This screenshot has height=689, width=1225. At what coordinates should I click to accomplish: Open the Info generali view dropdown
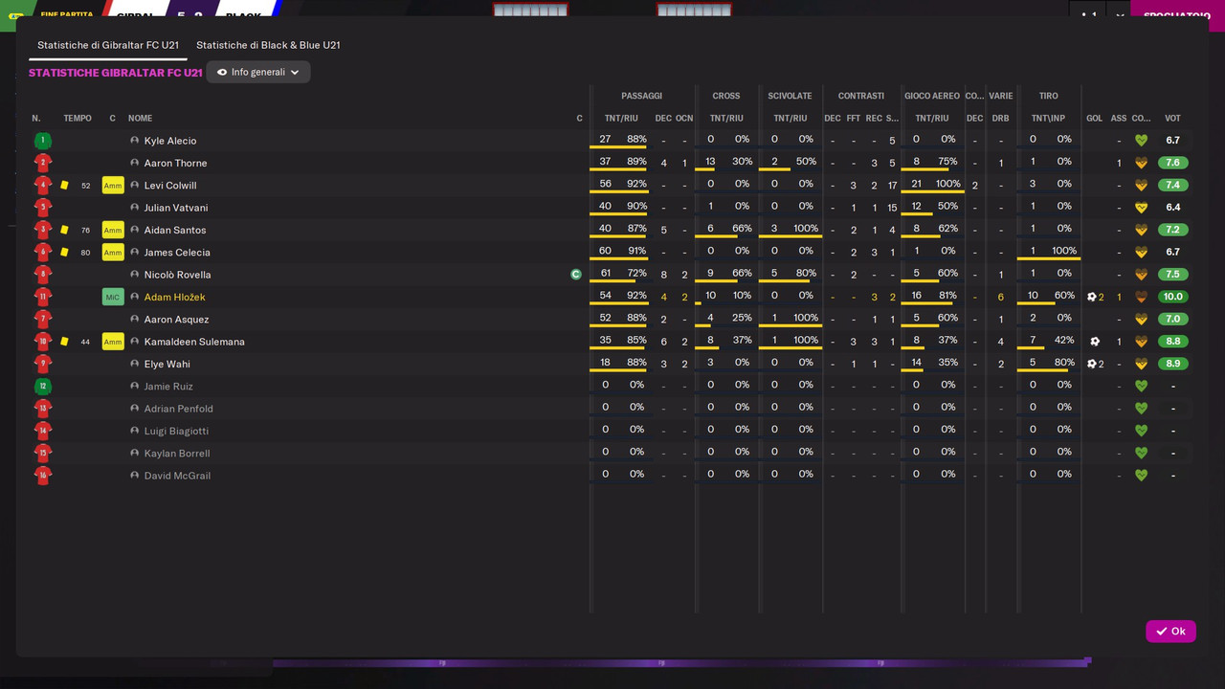(x=258, y=72)
